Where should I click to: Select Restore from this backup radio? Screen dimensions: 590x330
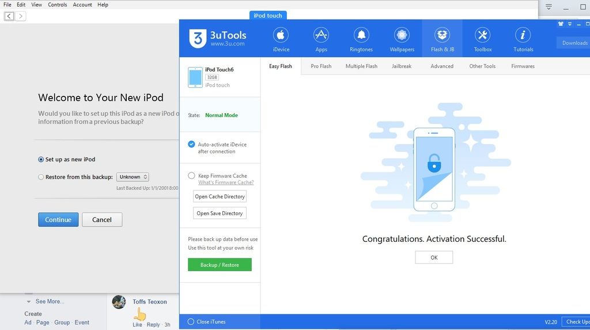[41, 177]
